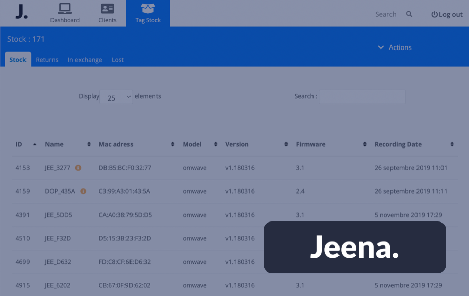Viewport: 469px width, 296px height.
Task: Open the Dashboard laptop icon
Action: click(65, 9)
